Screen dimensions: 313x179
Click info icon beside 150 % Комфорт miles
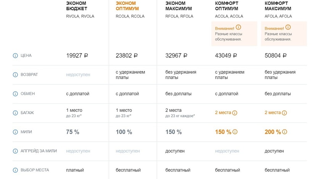235,132
